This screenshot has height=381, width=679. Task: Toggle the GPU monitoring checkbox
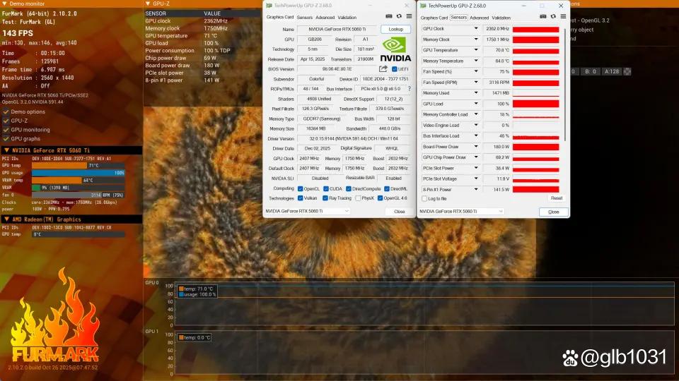click(6, 130)
